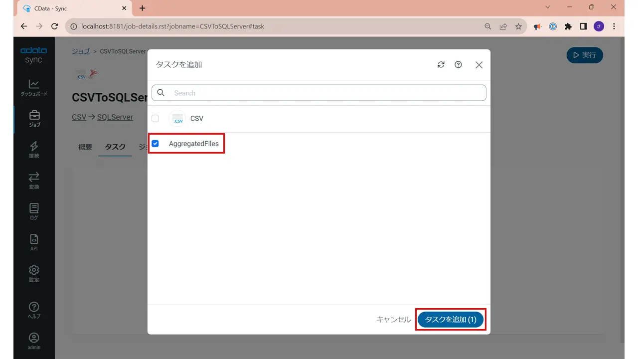This screenshot has width=638, height=359.
Task: Go to the Transformations arrows icon
Action: click(34, 177)
